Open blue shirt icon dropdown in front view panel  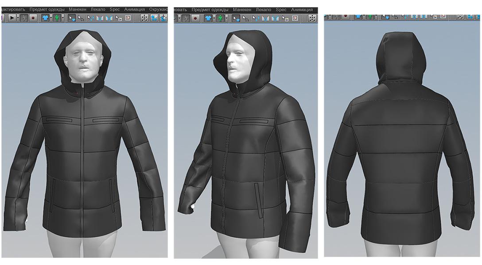[51, 18]
